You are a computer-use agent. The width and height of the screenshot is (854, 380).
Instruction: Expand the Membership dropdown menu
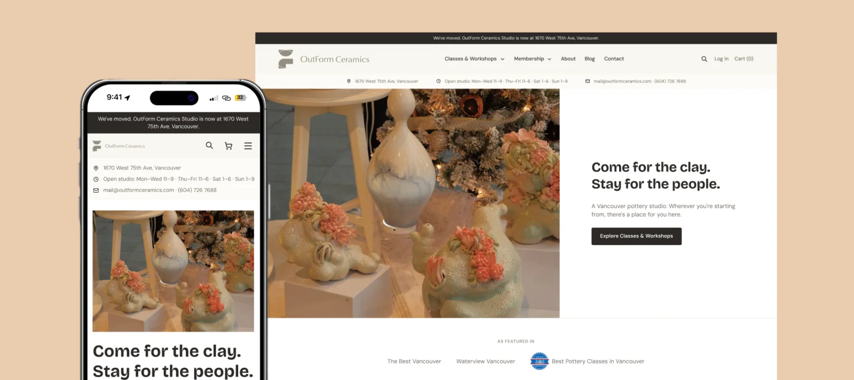point(532,59)
